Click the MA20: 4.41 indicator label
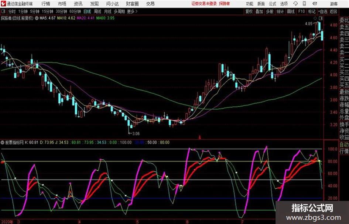The height and width of the screenshot is (224, 349). (86, 18)
